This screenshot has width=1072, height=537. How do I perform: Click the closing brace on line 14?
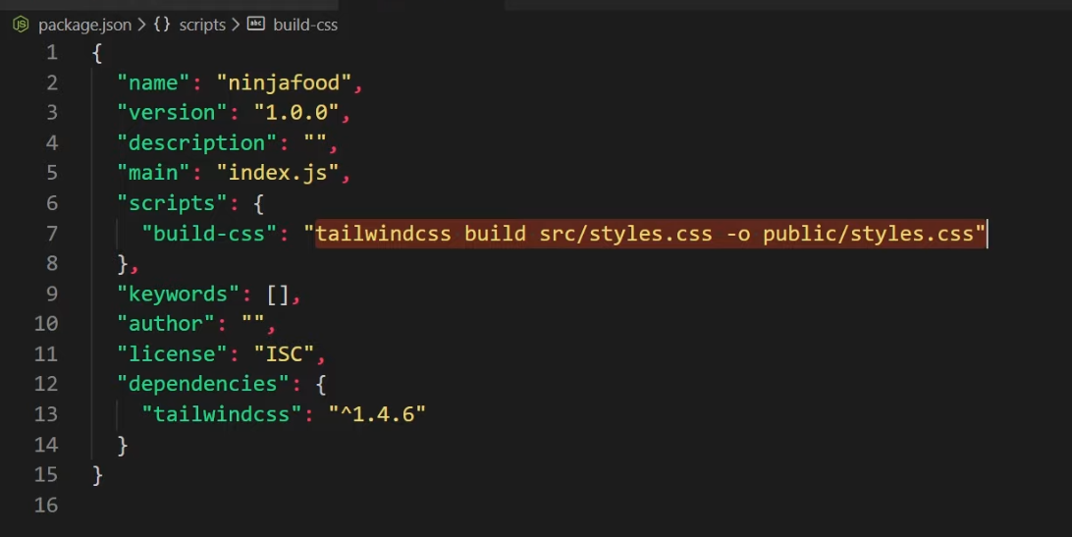click(123, 445)
